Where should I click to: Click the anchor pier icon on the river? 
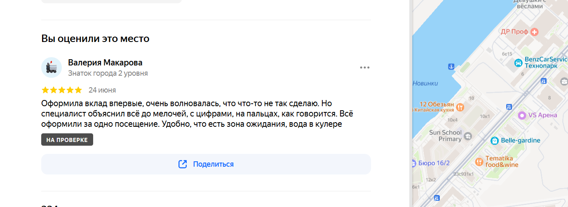click(451, 66)
